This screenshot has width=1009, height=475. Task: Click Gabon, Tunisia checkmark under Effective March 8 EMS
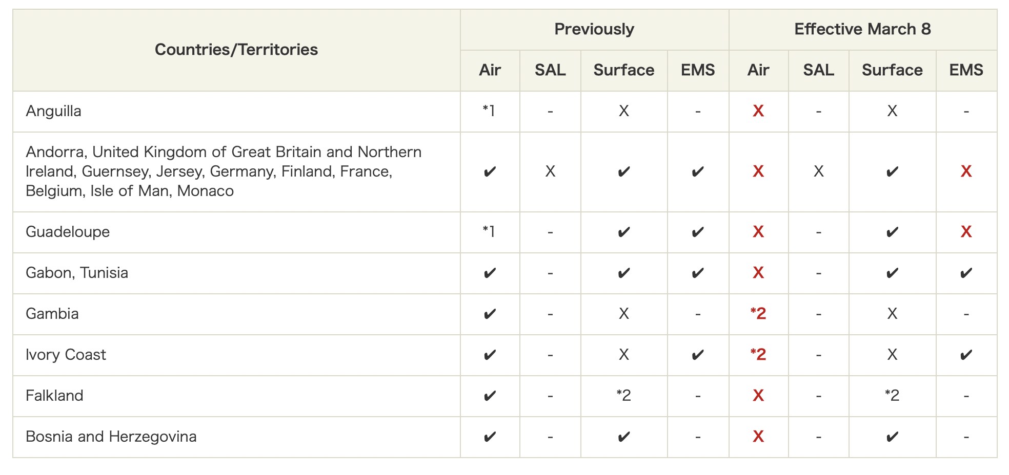966,273
